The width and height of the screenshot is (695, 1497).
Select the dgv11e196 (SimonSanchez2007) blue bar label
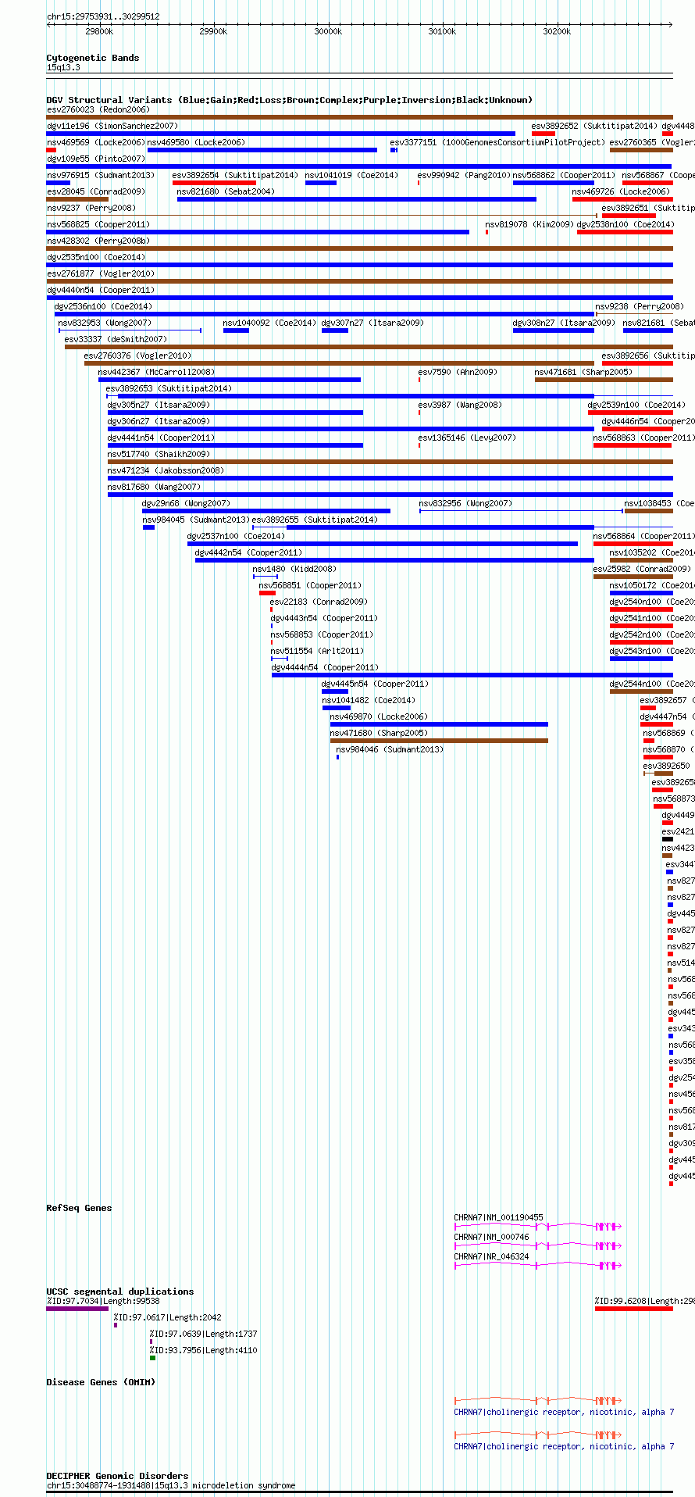(112, 127)
